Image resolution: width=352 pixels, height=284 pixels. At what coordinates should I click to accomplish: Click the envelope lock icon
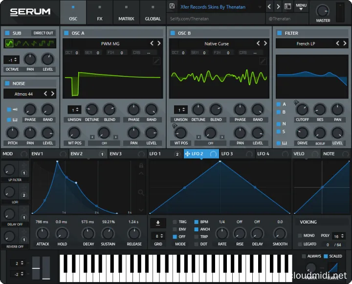point(141,166)
